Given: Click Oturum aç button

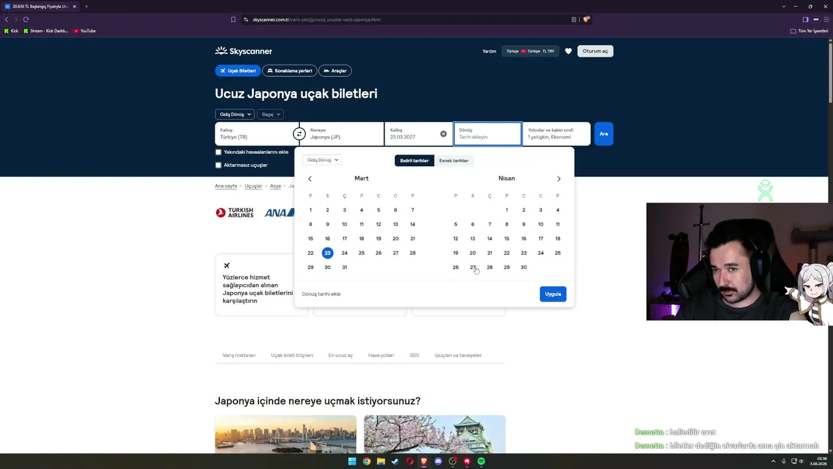Looking at the screenshot, I should 595,51.
